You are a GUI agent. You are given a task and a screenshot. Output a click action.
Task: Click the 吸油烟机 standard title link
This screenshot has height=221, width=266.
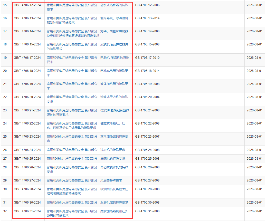pyautogui.click(x=87, y=189)
